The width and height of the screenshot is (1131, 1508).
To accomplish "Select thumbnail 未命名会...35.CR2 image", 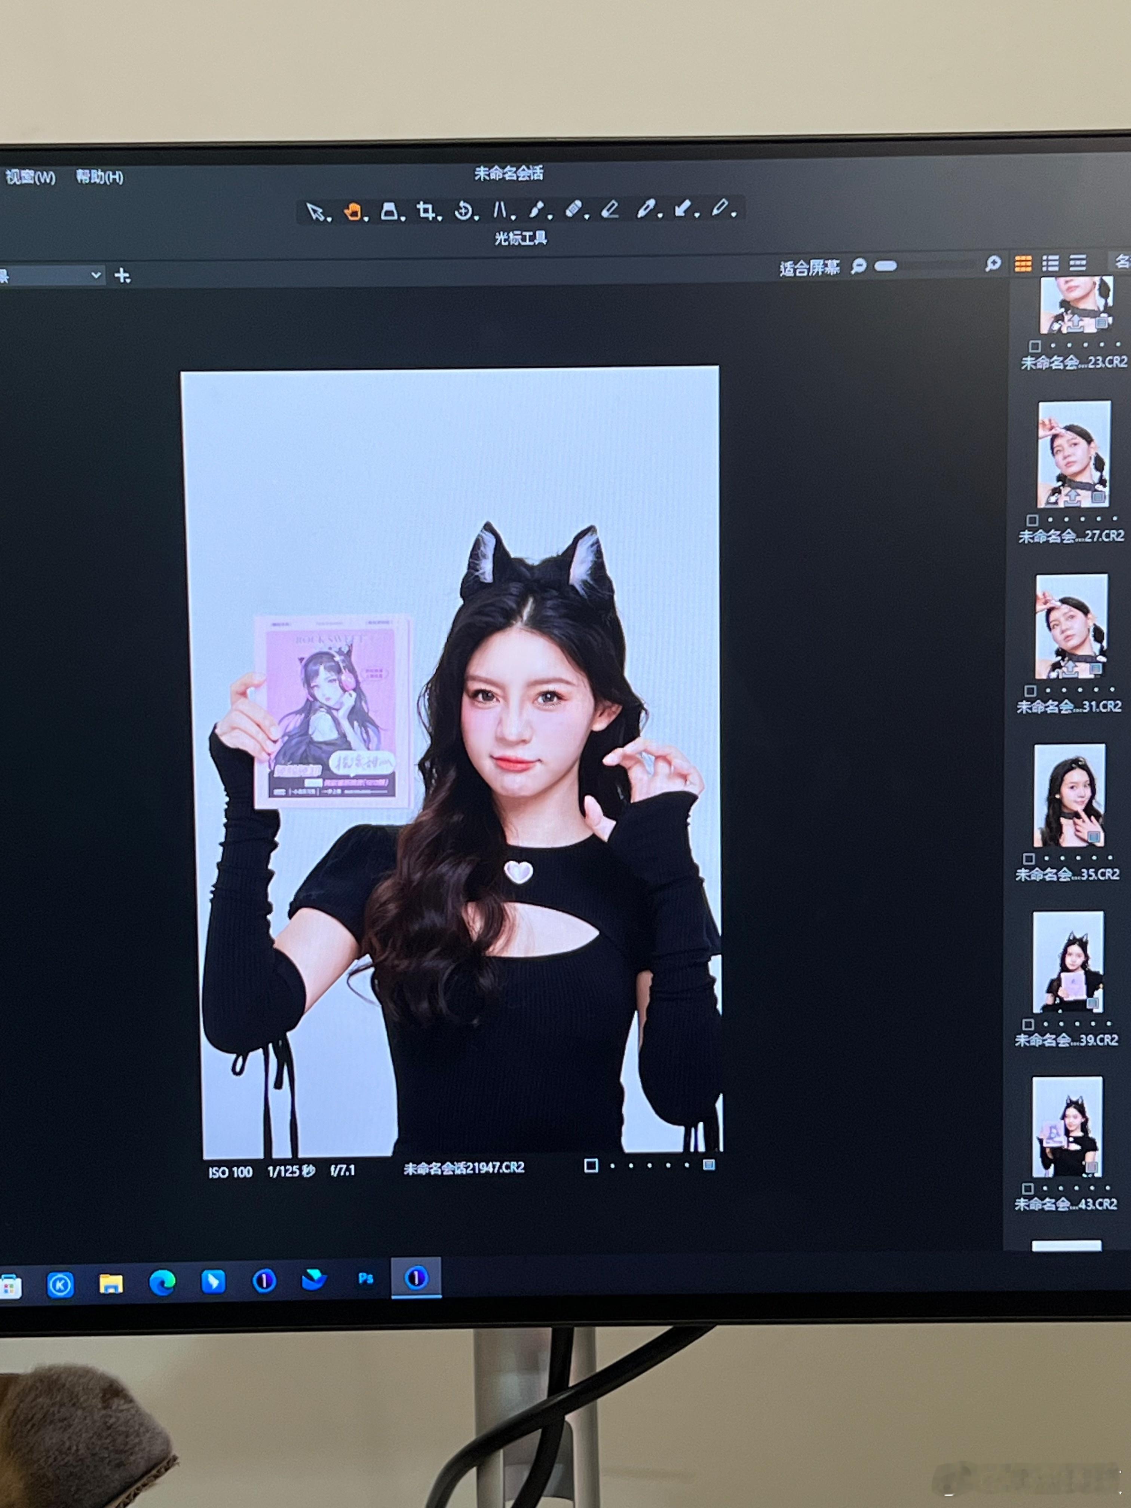I will click(x=1070, y=795).
